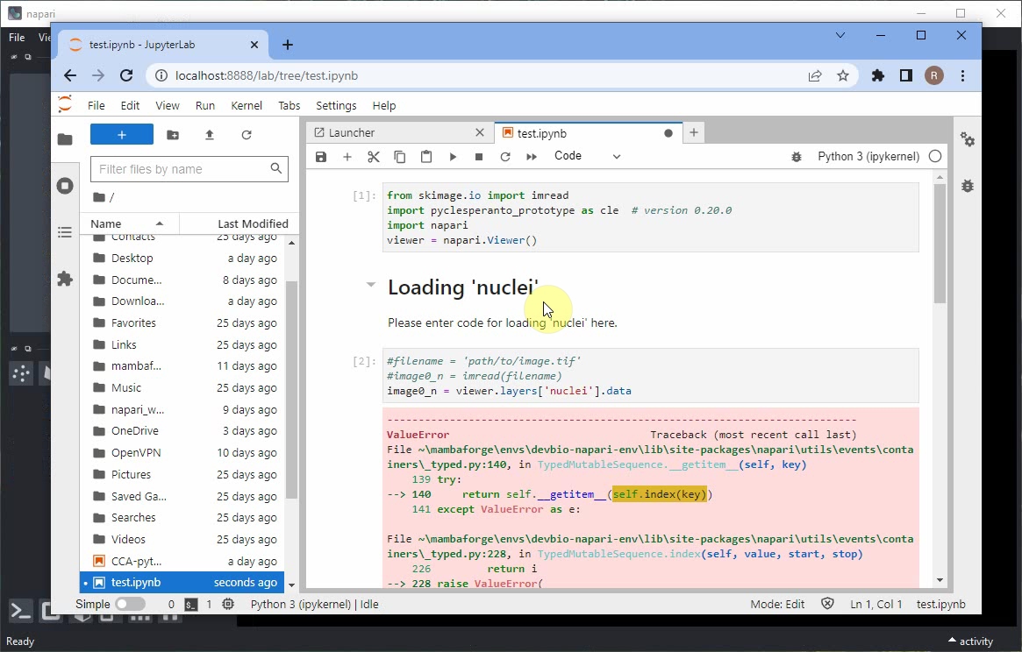Bookmark this page with the star icon
1022x652 pixels.
(x=843, y=75)
